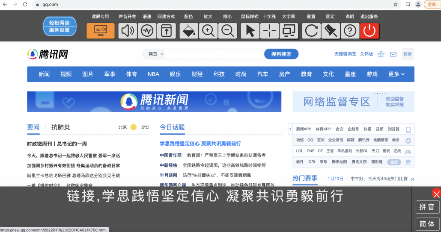
Task: Click the screen reader mode icon
Action: click(x=101, y=31)
